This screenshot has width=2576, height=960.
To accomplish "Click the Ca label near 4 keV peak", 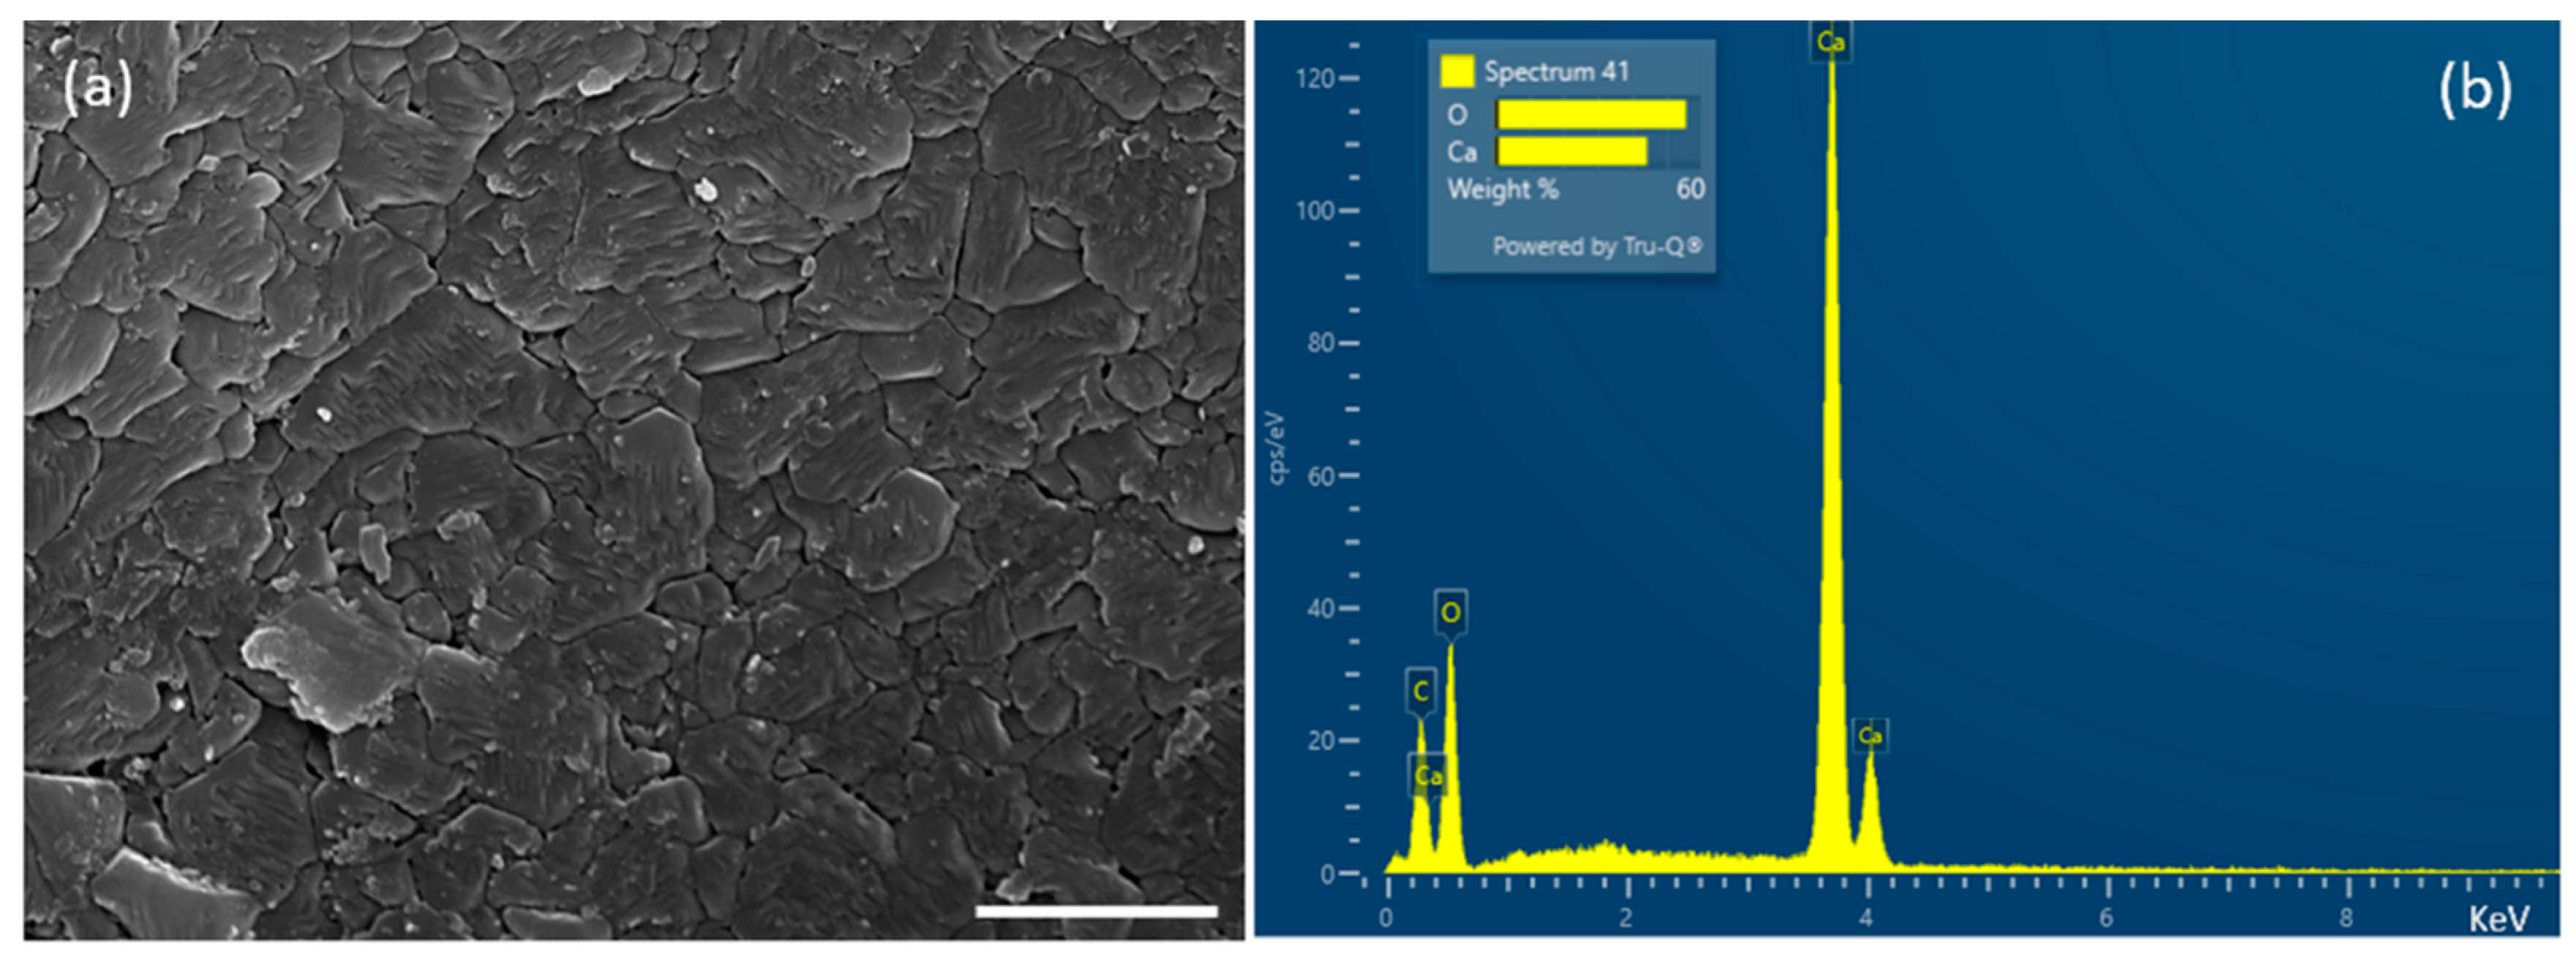I will (1870, 736).
